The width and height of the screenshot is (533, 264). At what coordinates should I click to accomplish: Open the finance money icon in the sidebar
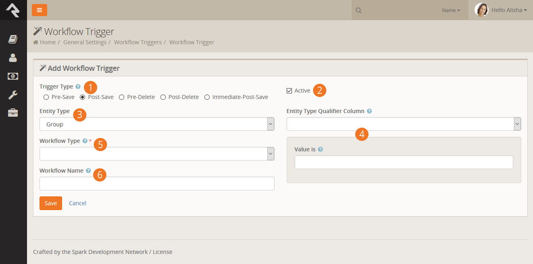point(13,76)
